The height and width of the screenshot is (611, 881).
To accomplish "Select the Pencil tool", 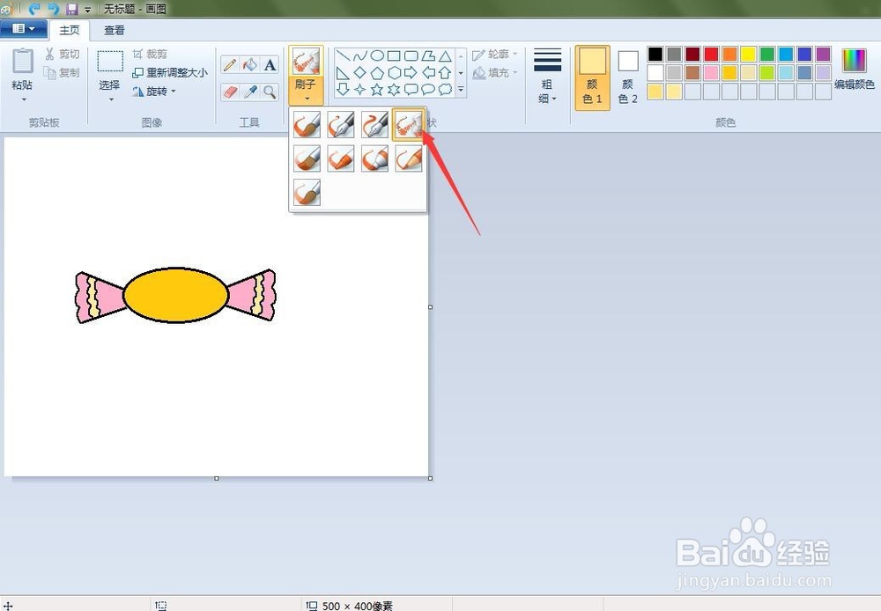I will pyautogui.click(x=230, y=64).
